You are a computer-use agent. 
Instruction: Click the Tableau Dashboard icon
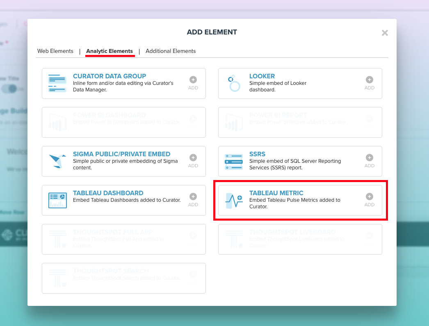tap(57, 200)
